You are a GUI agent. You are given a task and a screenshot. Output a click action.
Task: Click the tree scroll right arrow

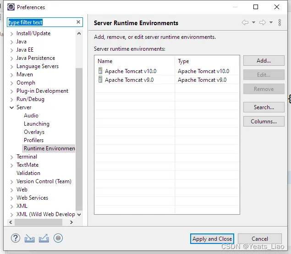pyautogui.click(x=71, y=222)
